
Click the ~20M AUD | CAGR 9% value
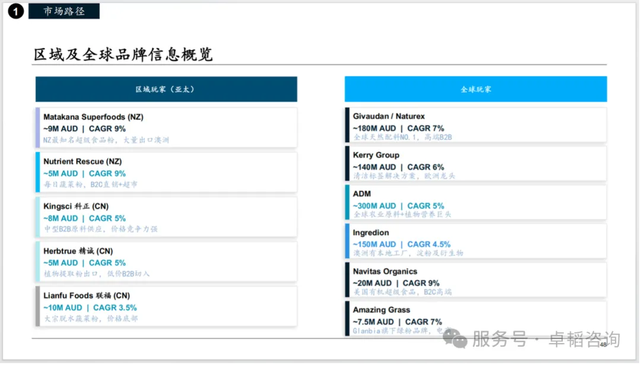[x=396, y=283]
